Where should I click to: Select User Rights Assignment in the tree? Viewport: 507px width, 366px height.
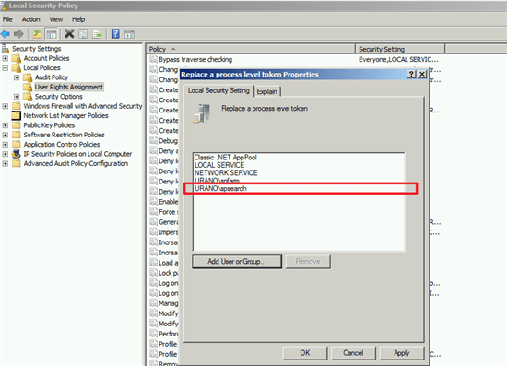69,87
